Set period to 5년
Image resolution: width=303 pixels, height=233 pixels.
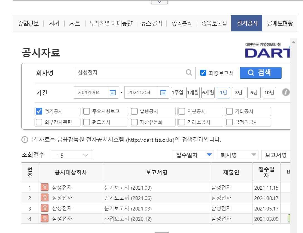[254, 93]
